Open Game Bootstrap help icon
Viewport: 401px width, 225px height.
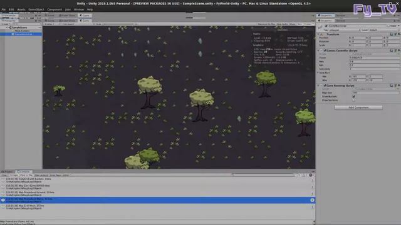[391, 86]
